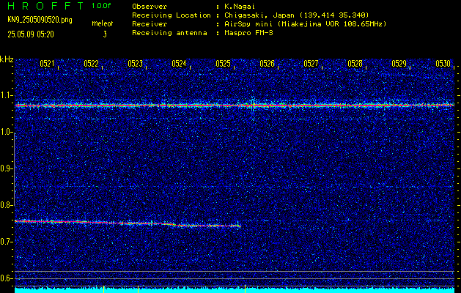Click the 0527 time marker

point(311,64)
